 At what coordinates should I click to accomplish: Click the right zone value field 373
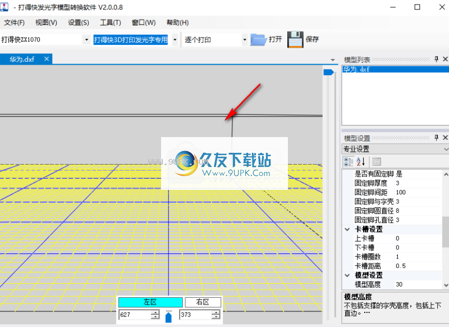[195, 315]
